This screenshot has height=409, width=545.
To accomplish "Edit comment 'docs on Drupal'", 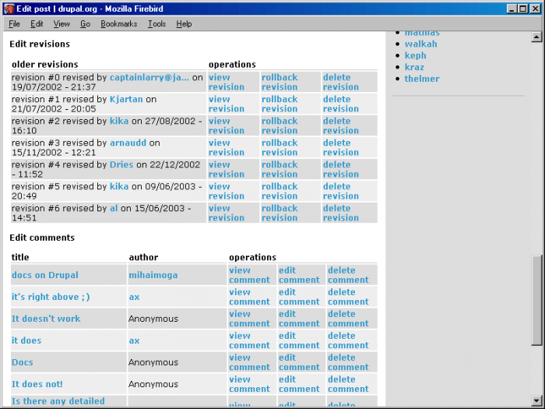I will [299, 275].
